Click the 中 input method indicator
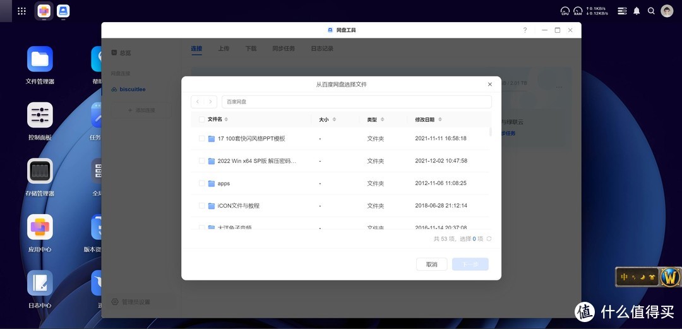The height and width of the screenshot is (329, 682). [624, 277]
